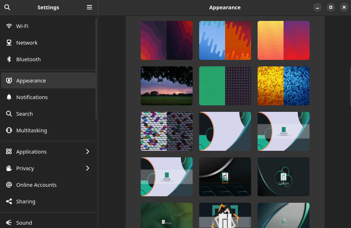351x228 pixels.
Task: Expand the Applications submenu chevron
Action: point(88,152)
